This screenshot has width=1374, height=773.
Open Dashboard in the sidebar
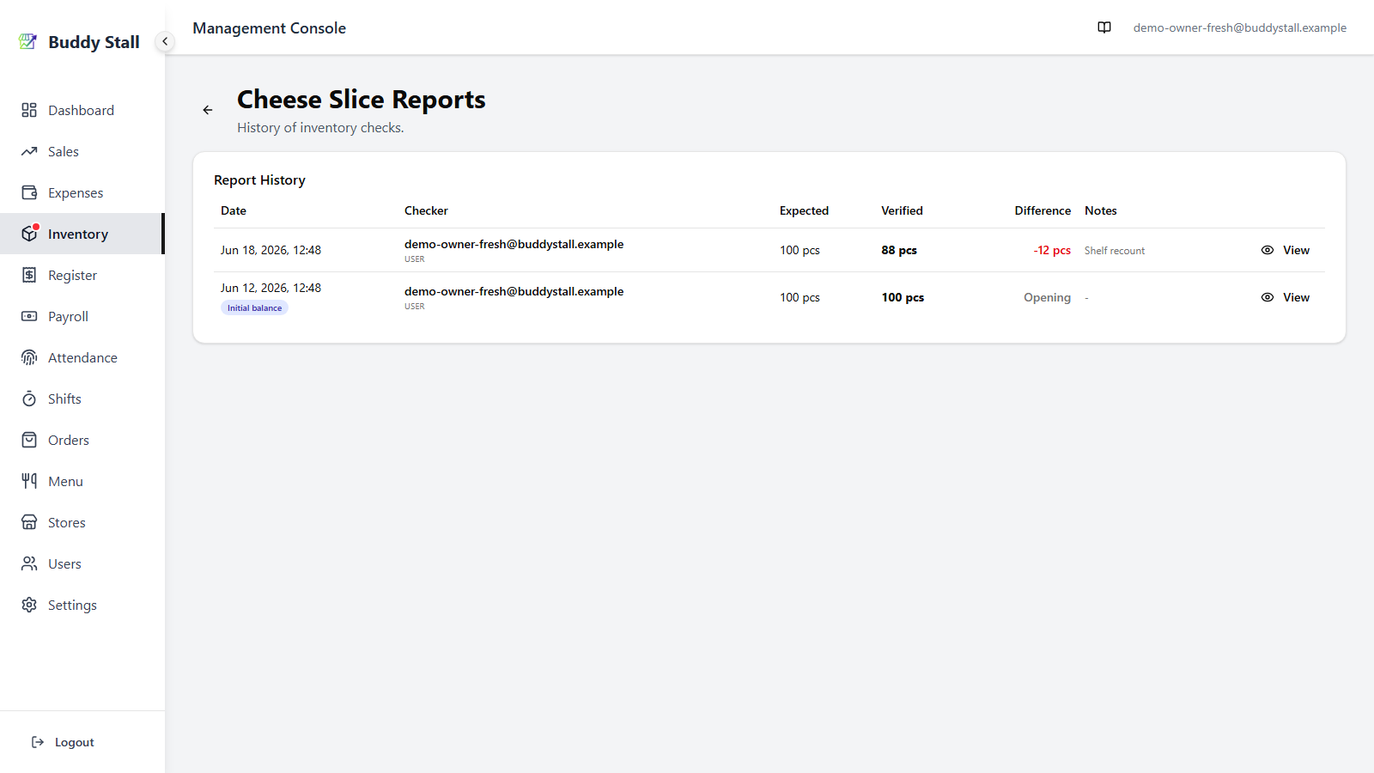81,110
